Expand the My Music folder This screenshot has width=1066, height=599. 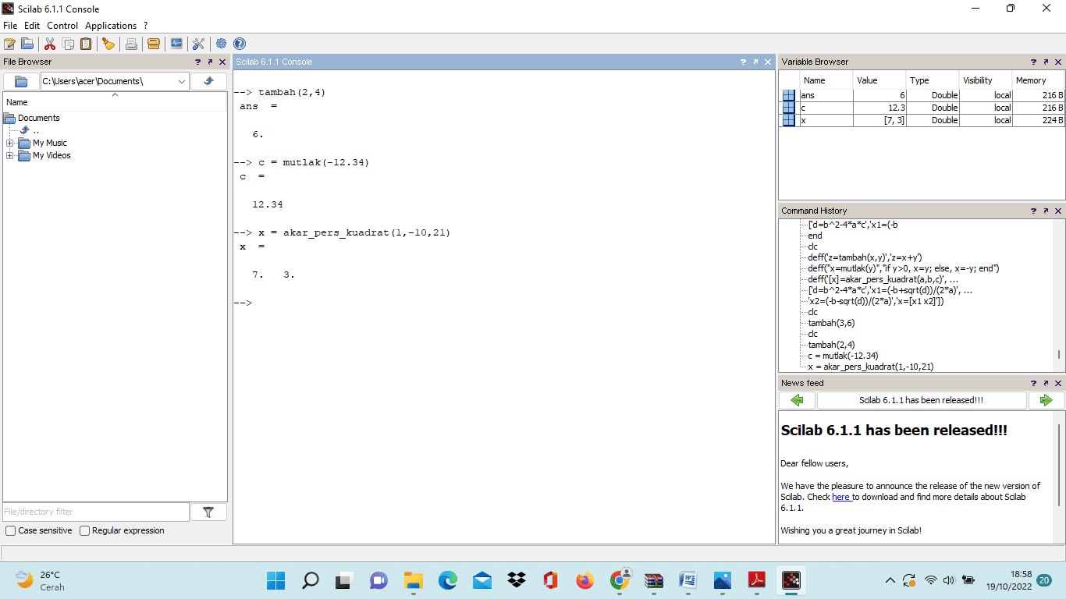pyautogui.click(x=10, y=143)
